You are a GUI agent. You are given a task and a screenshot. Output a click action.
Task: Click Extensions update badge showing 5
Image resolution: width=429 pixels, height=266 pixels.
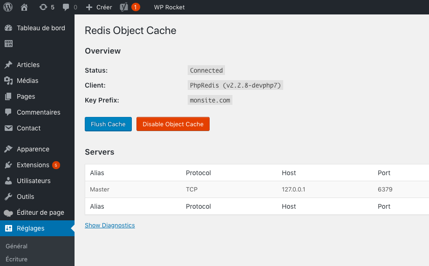click(56, 165)
